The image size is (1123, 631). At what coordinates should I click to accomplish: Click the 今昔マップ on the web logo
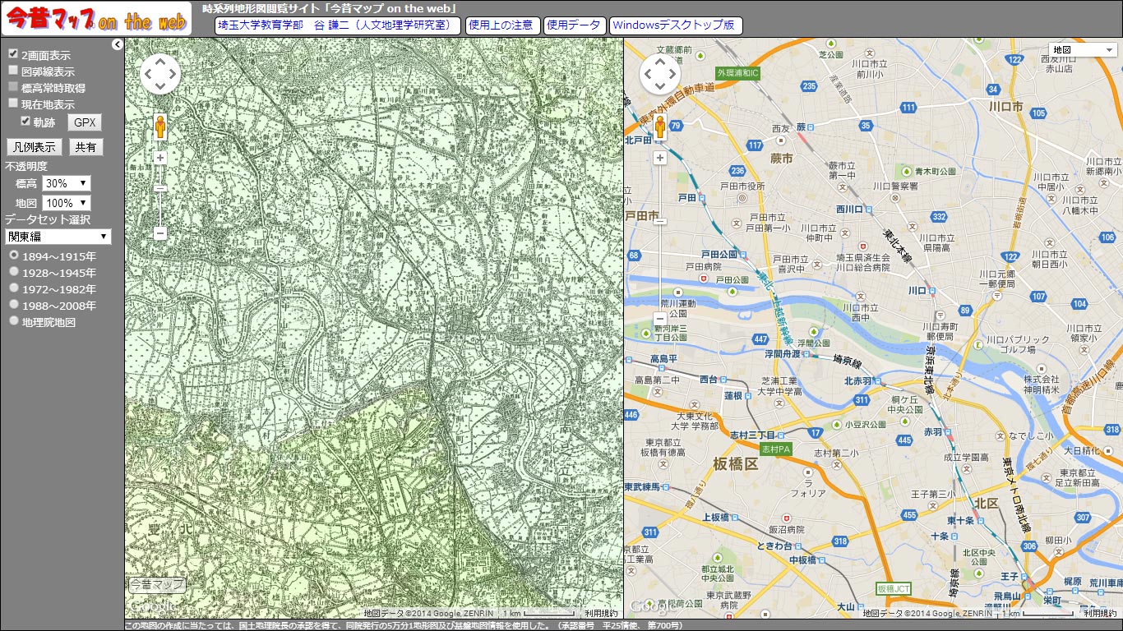click(96, 18)
